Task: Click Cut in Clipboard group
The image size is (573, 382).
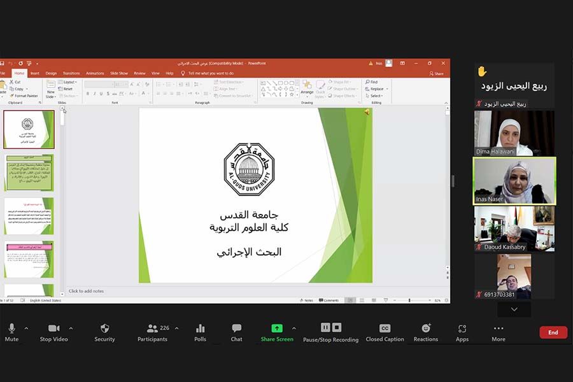Action: click(x=15, y=82)
